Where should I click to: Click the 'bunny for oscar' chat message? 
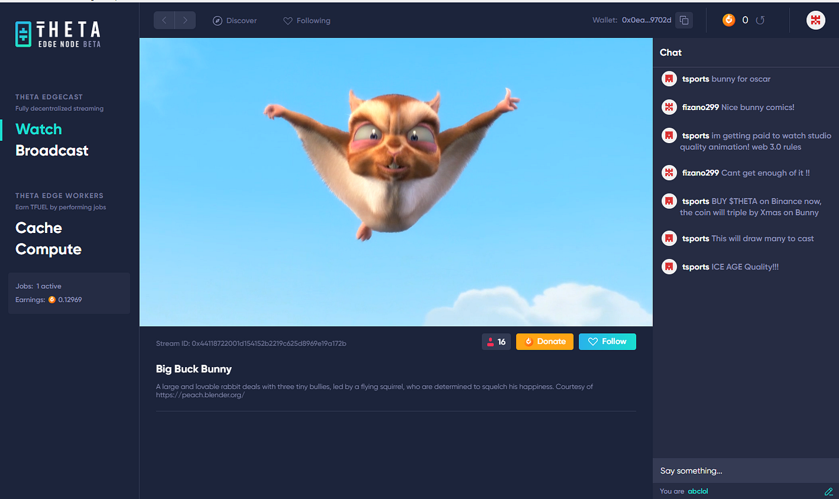(x=741, y=78)
